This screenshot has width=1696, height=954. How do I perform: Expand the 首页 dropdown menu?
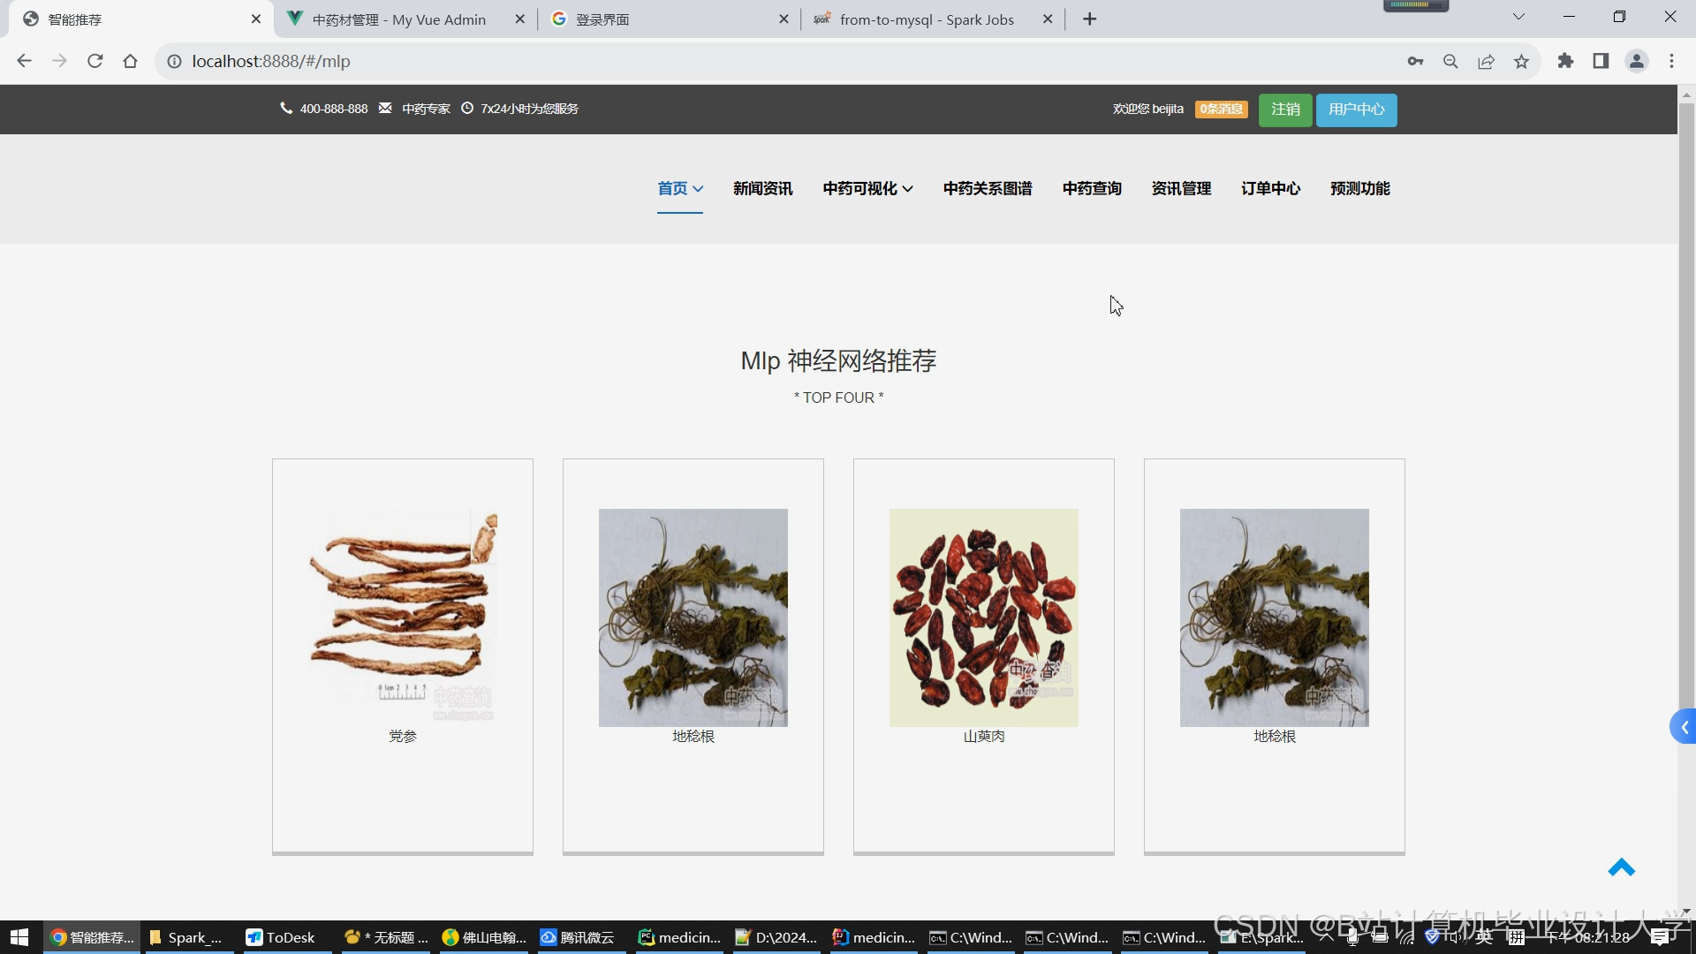click(x=679, y=189)
